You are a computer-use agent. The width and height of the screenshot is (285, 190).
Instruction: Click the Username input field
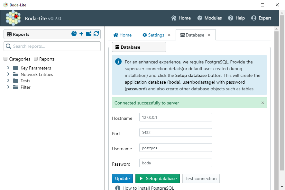click(175, 148)
